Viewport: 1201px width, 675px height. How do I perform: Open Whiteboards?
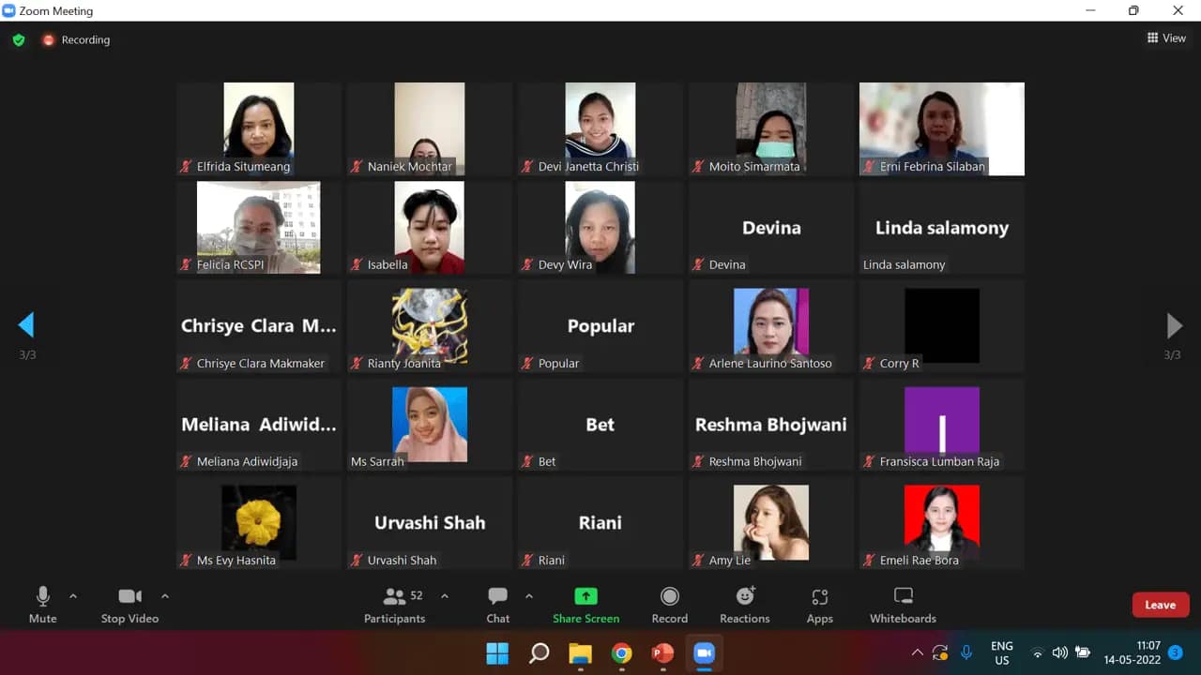tap(903, 605)
